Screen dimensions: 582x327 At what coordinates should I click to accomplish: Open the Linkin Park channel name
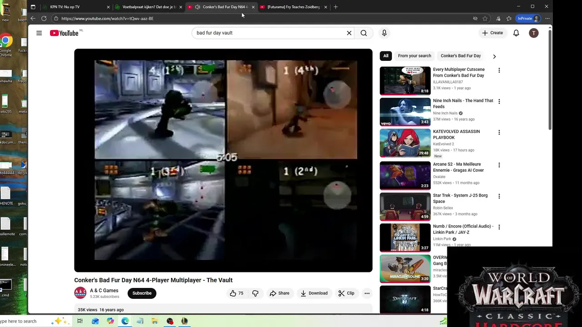442,239
